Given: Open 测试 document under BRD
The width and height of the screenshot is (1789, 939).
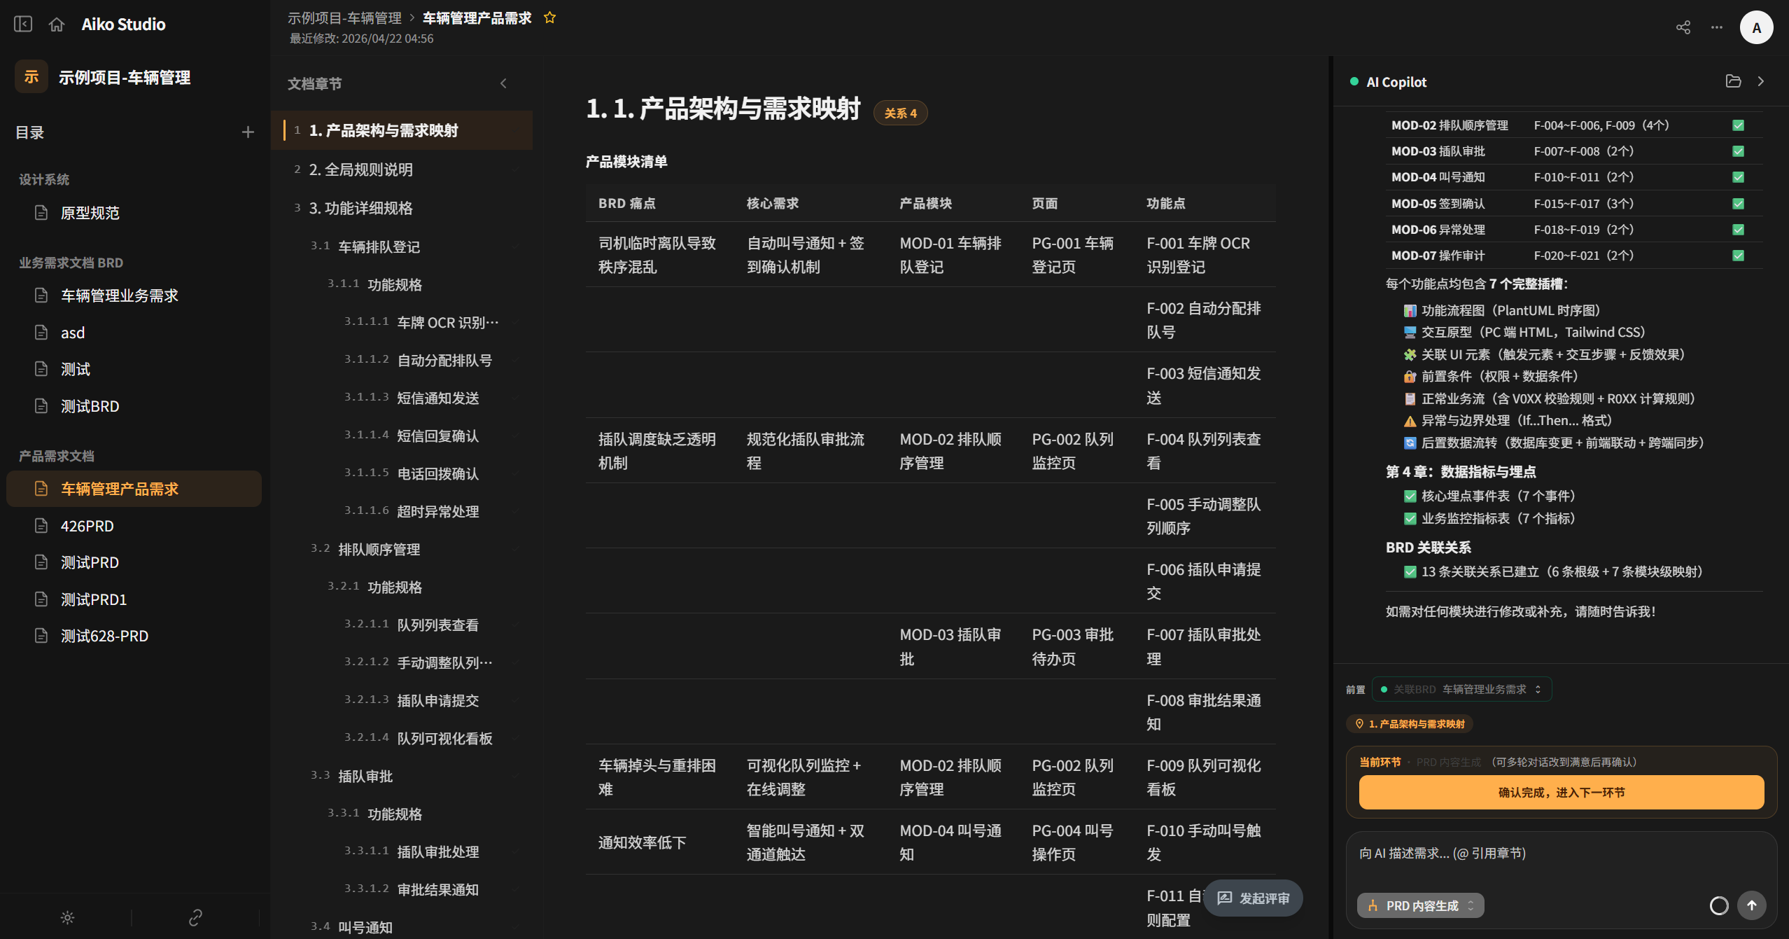Looking at the screenshot, I should pyautogui.click(x=134, y=369).
